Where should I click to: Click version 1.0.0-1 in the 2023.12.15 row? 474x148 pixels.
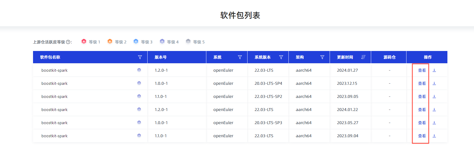pos(161,83)
